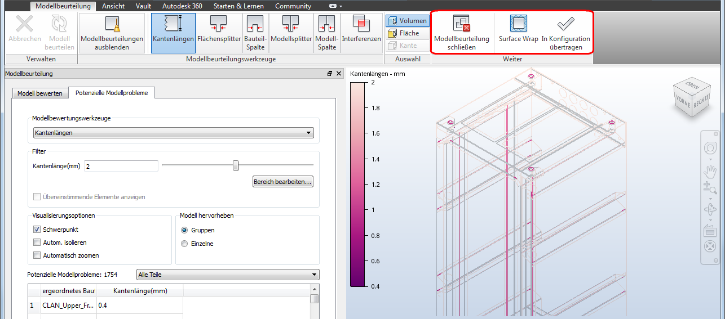Switch to the Modellbeurteilung ribbon tab

coord(64,6)
